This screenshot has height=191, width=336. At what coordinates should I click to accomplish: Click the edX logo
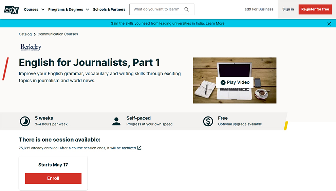(12, 9)
